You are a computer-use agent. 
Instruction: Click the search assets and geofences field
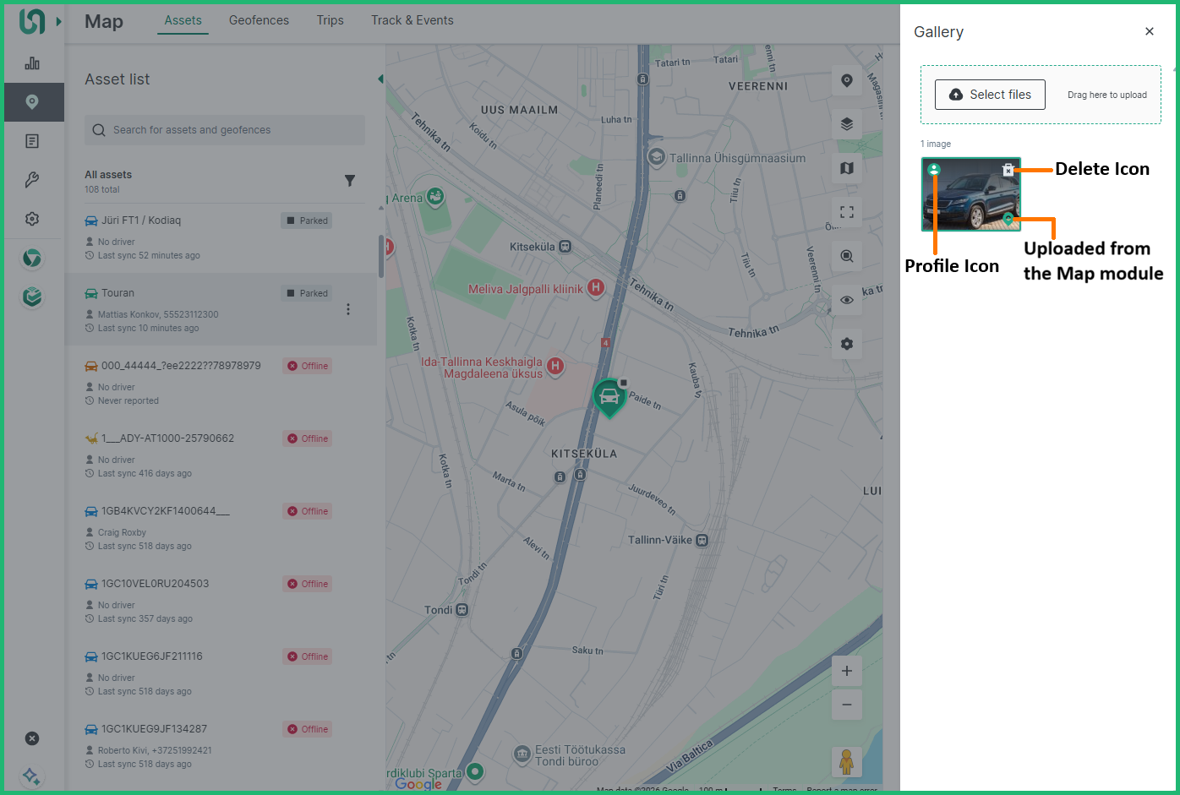tap(225, 130)
